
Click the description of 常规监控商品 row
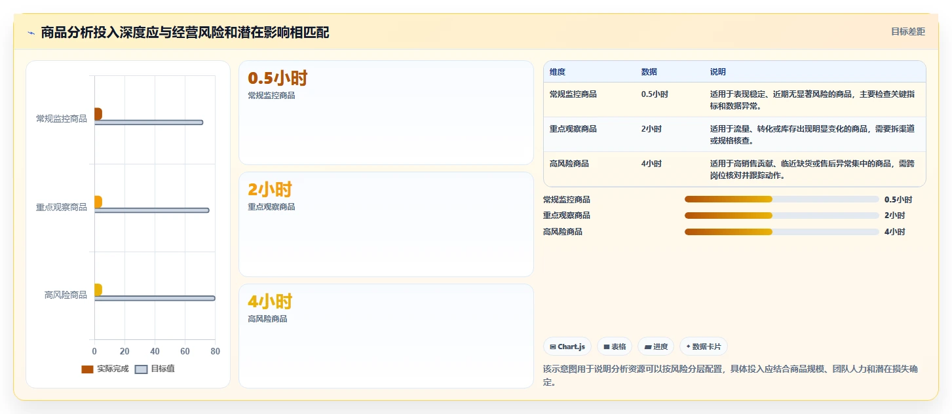tap(812, 100)
